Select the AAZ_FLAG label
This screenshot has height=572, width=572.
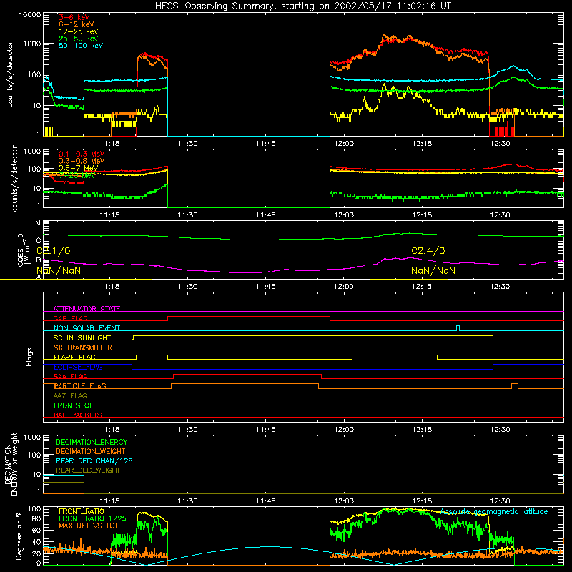click(x=70, y=395)
